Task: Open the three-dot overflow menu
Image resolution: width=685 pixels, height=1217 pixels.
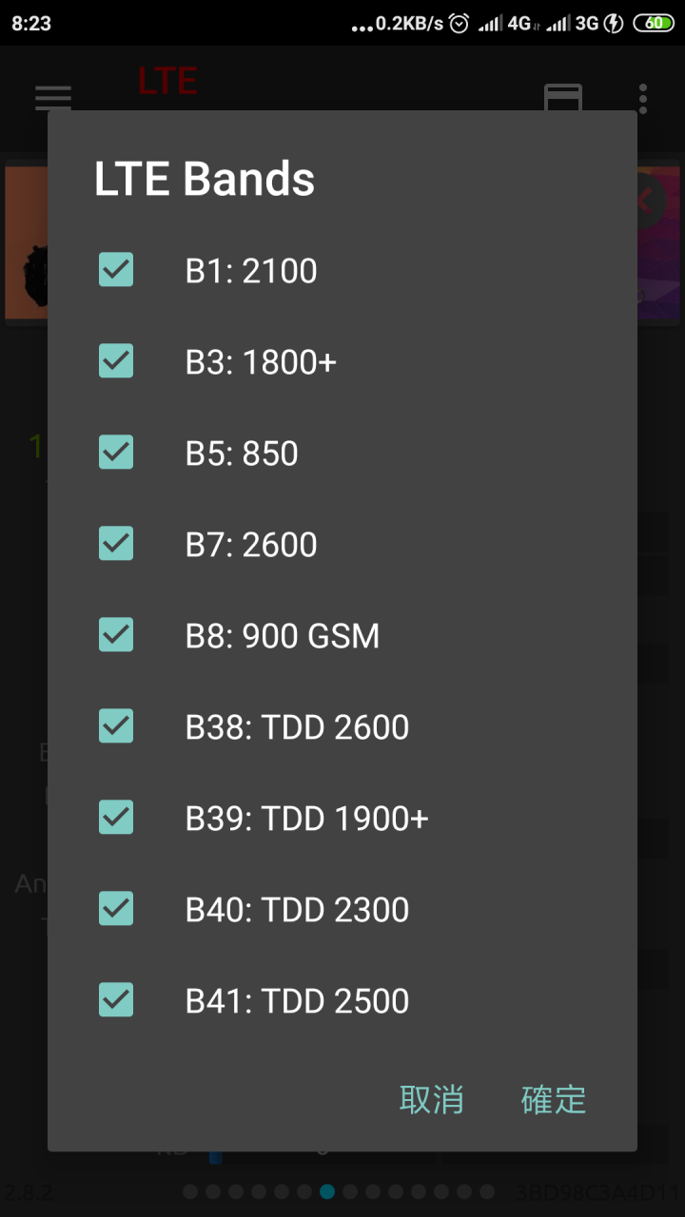Action: (643, 98)
